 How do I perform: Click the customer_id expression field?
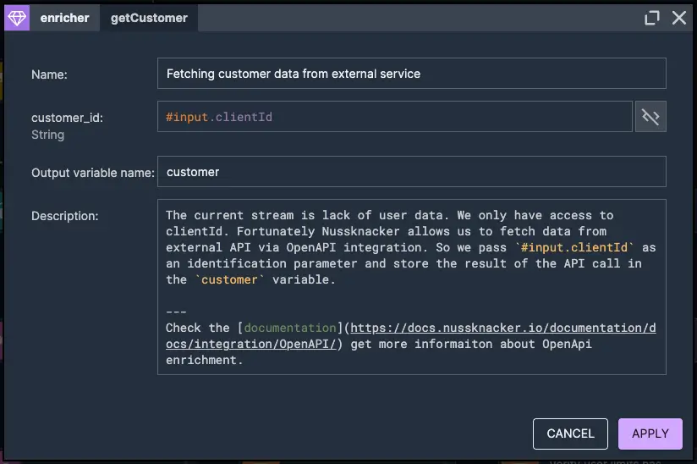click(x=395, y=117)
